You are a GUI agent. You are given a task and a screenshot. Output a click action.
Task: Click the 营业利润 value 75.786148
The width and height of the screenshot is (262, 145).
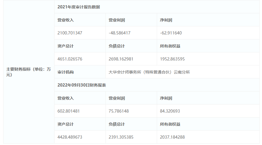pyautogui.click(x=119, y=111)
